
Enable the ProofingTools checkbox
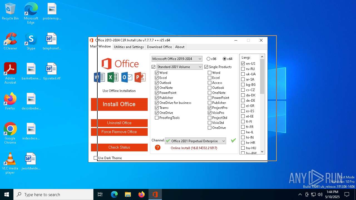[157, 118]
